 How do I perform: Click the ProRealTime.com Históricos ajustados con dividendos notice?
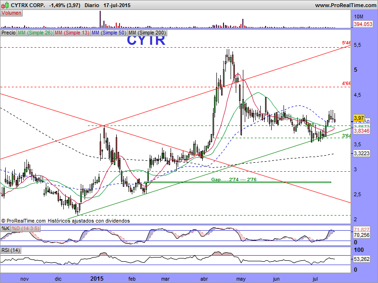(x=66, y=221)
